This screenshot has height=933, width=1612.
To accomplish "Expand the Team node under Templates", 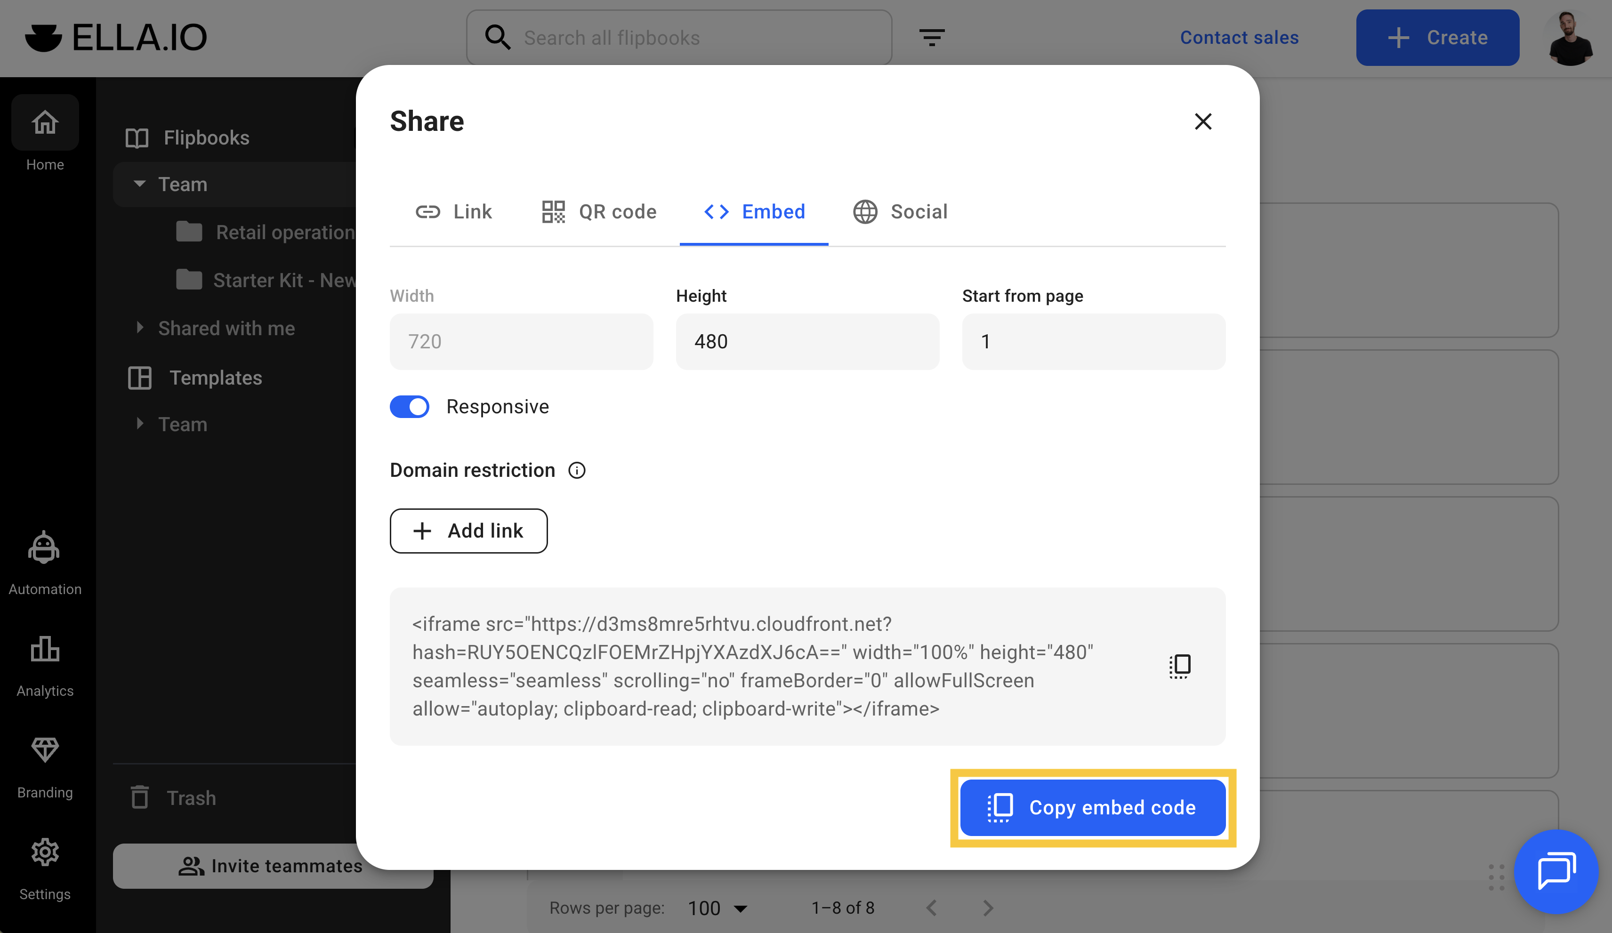I will coord(139,423).
